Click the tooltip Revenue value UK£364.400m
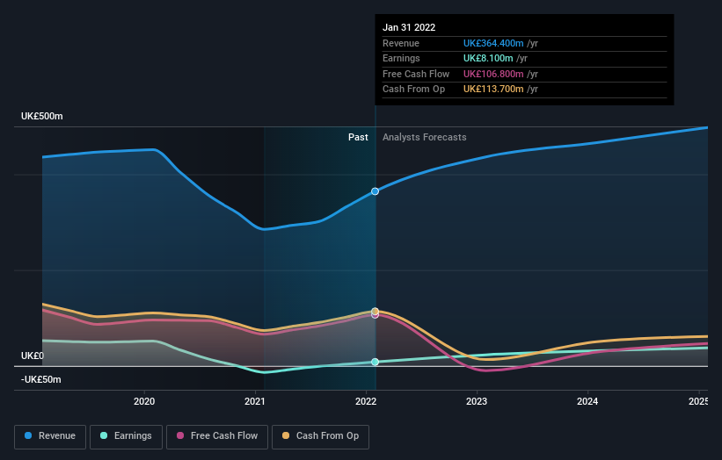The height and width of the screenshot is (460, 722). click(x=493, y=43)
